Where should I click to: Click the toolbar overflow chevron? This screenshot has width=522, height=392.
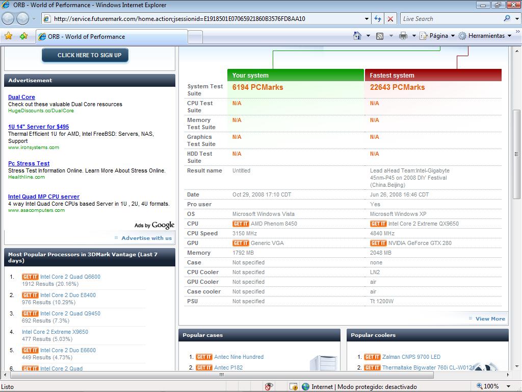518,32
